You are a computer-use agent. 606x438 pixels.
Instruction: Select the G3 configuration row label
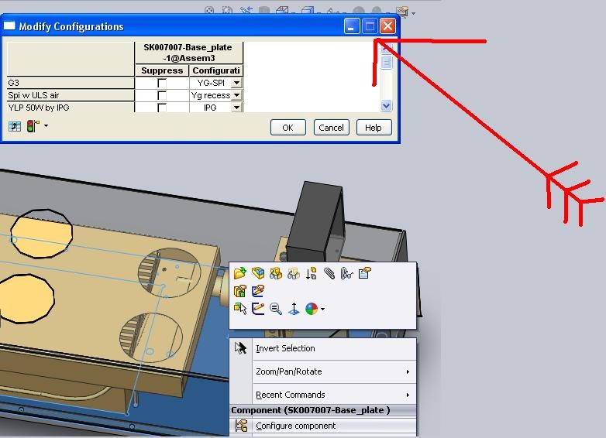click(71, 83)
